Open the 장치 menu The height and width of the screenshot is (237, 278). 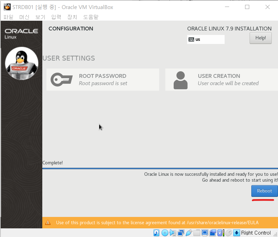72,17
